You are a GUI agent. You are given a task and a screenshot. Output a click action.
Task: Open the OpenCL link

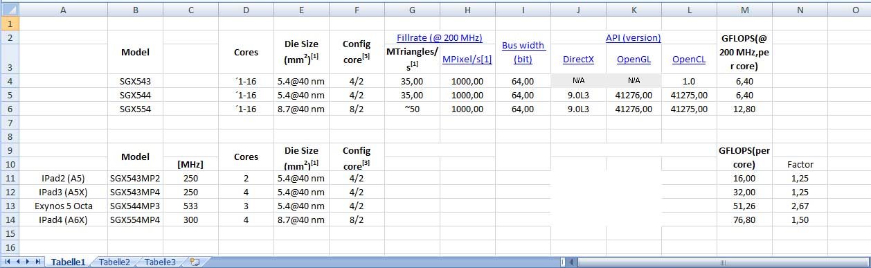[689, 60]
